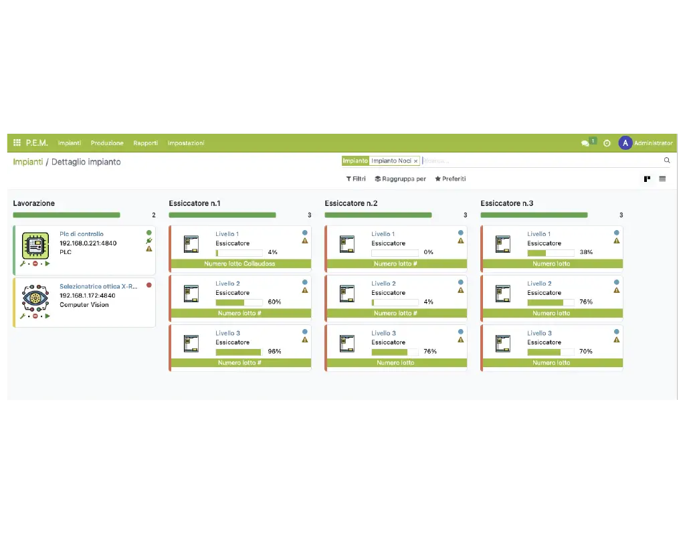Open the Filtri dropdown
Image resolution: width=685 pixels, height=535 pixels.
pyautogui.click(x=355, y=179)
